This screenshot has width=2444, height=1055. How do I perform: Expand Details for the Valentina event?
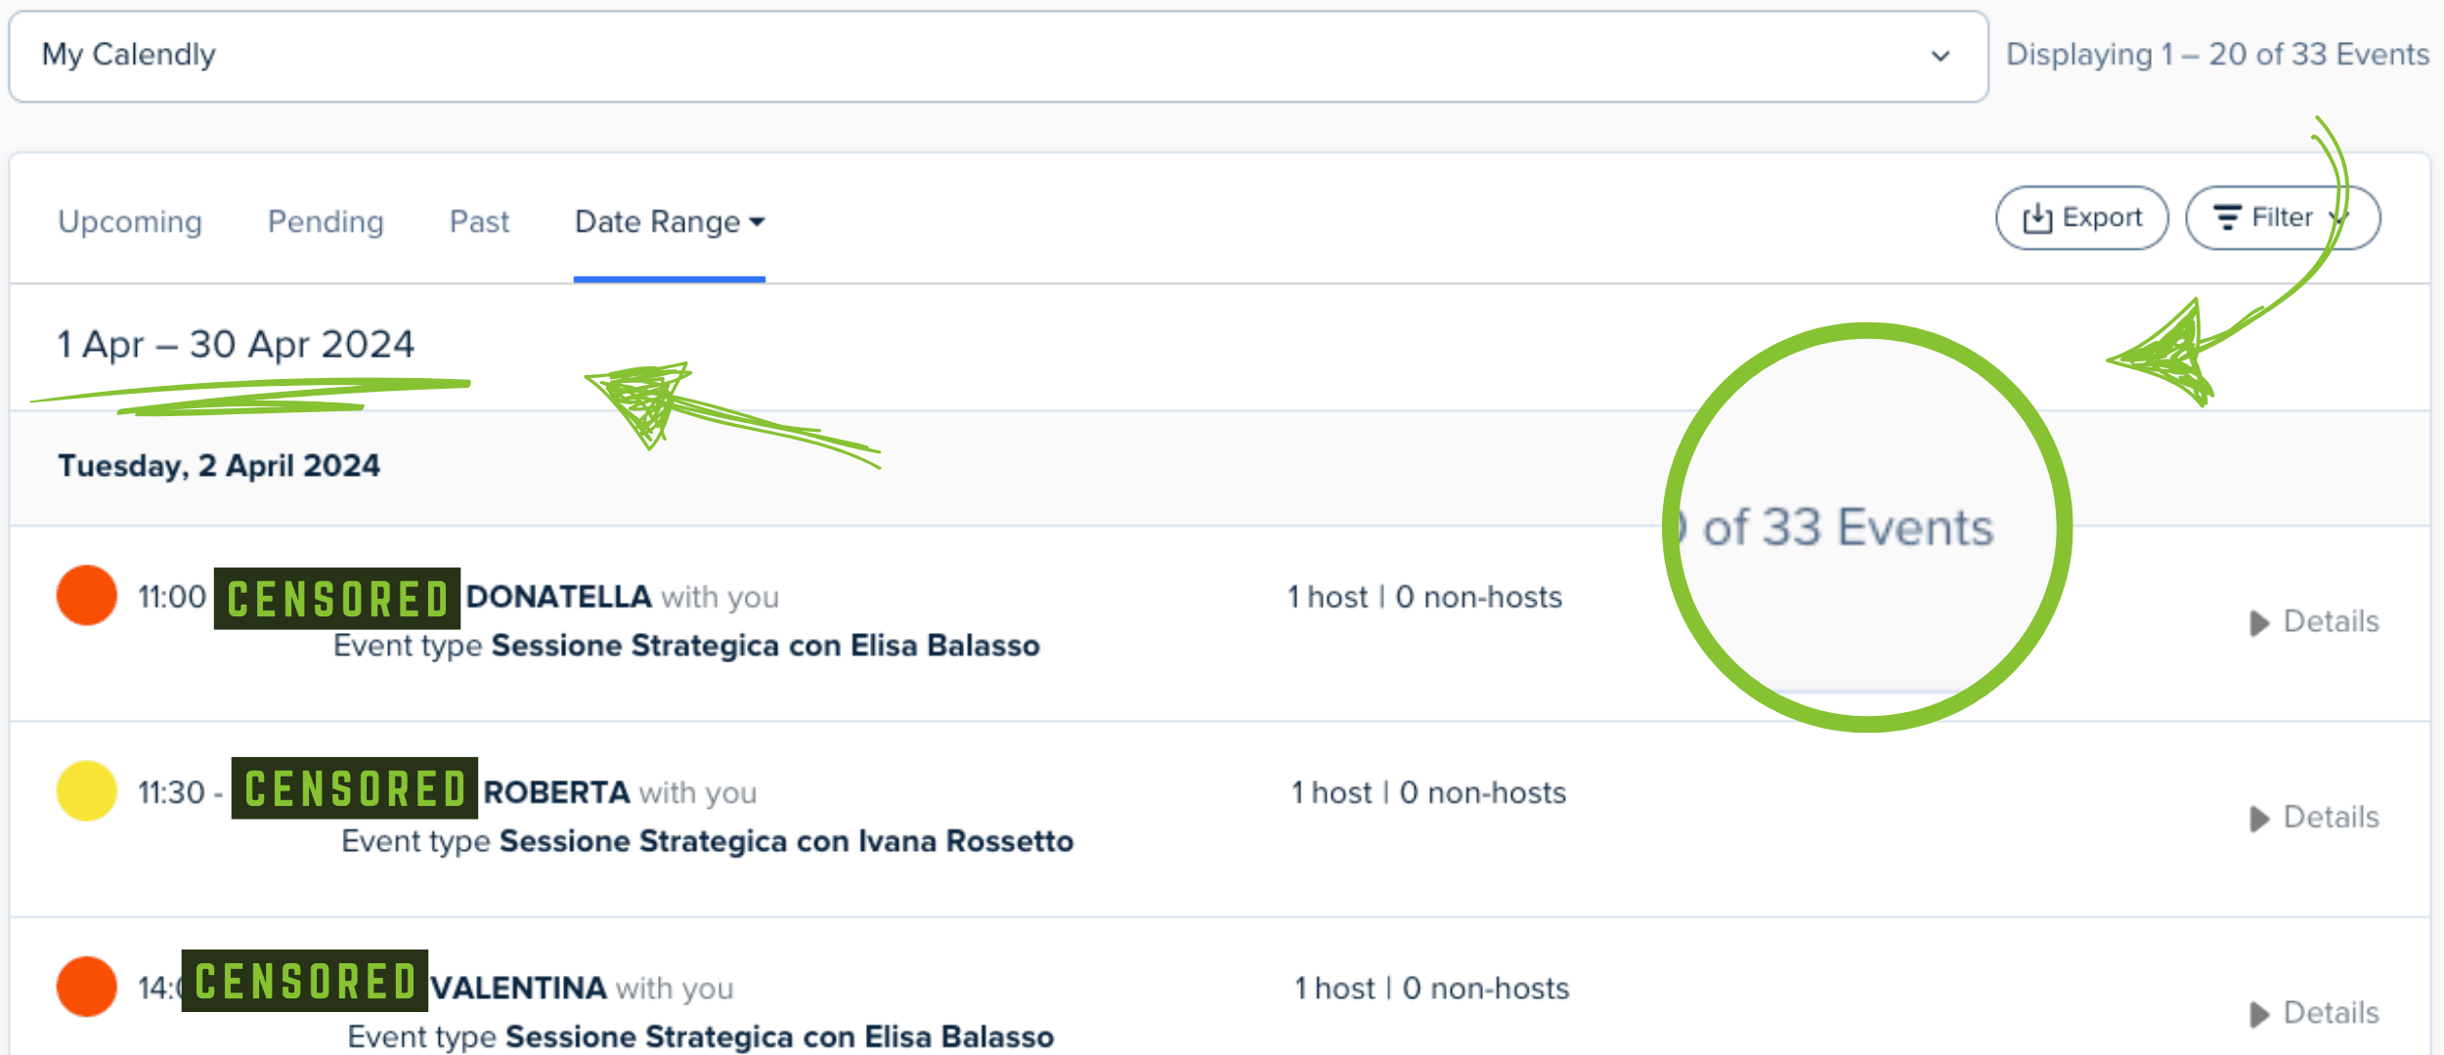click(2315, 1013)
